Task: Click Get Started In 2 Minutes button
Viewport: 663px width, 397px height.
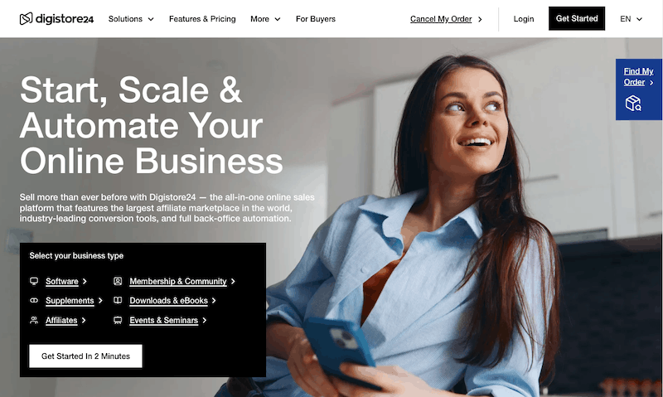Action: point(86,356)
